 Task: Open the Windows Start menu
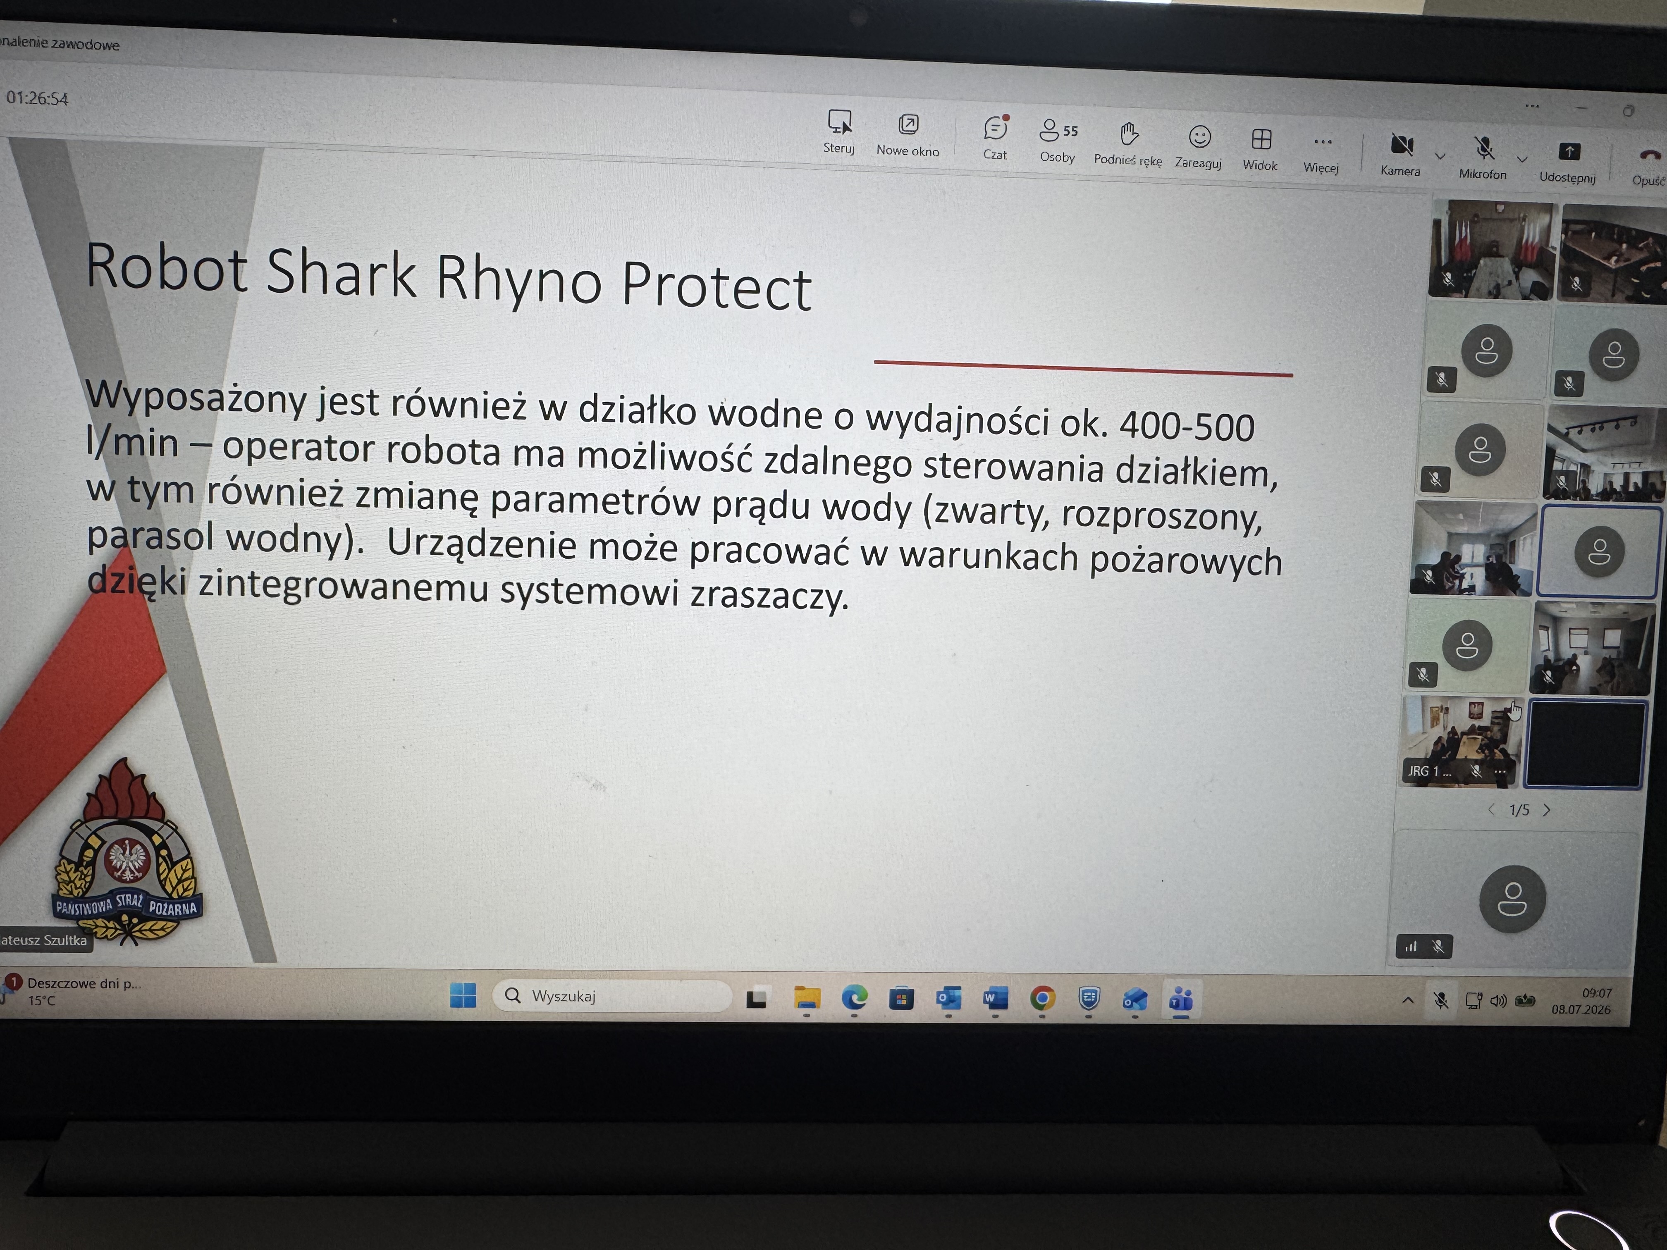pyautogui.click(x=463, y=995)
